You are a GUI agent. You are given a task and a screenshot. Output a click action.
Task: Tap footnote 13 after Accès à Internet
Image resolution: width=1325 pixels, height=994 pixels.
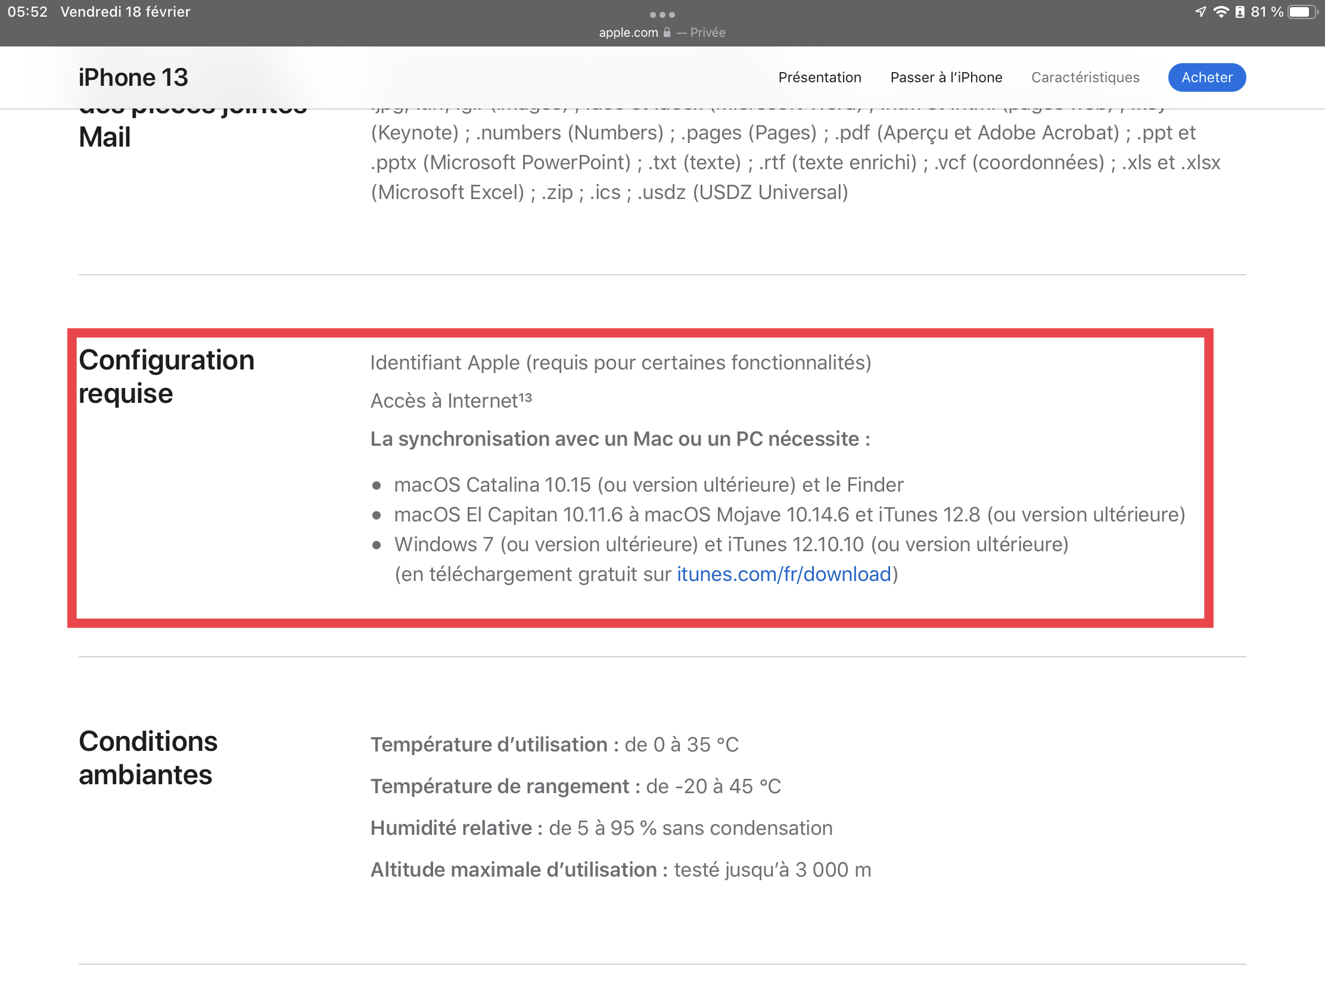point(525,397)
